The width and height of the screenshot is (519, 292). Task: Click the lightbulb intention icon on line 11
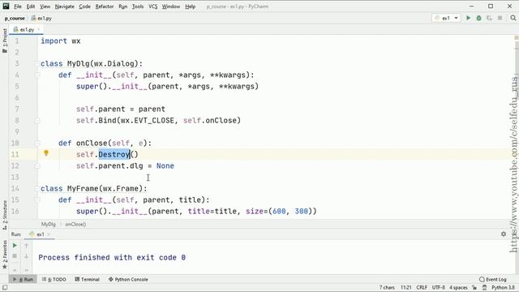(46, 153)
